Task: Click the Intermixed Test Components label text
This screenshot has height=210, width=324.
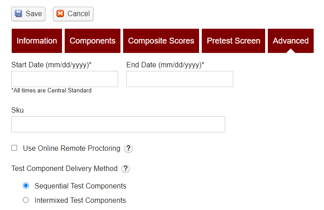Action: [80, 200]
